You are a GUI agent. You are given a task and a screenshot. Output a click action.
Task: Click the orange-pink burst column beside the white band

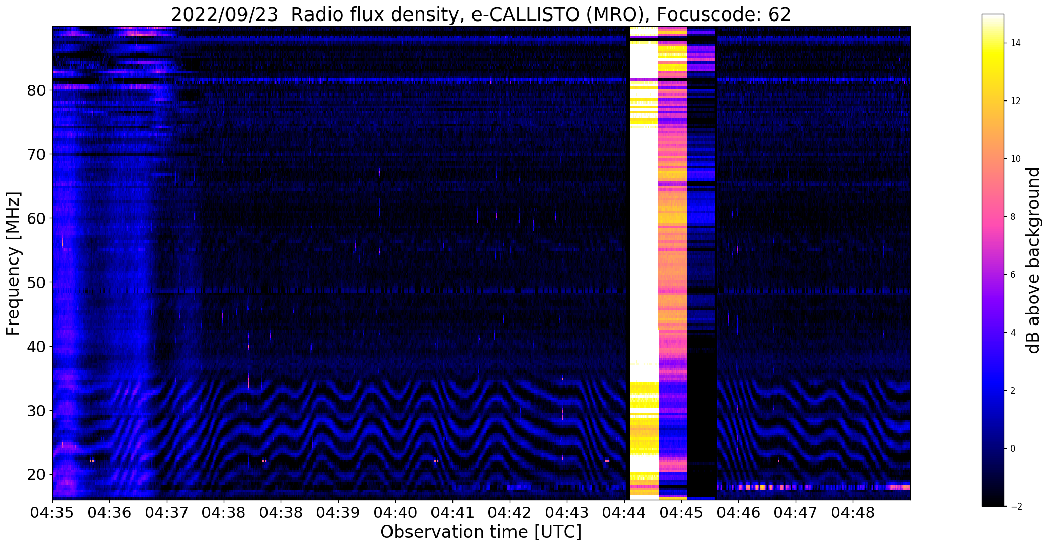[x=672, y=264]
